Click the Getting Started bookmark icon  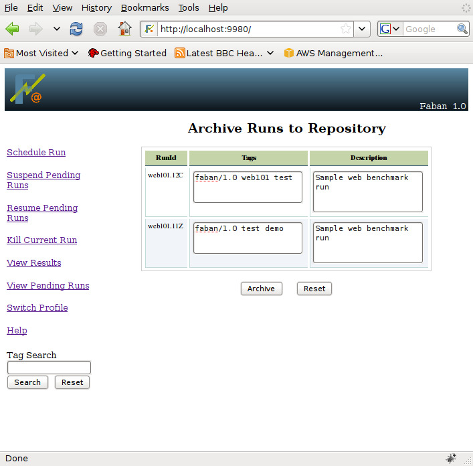tap(93, 53)
